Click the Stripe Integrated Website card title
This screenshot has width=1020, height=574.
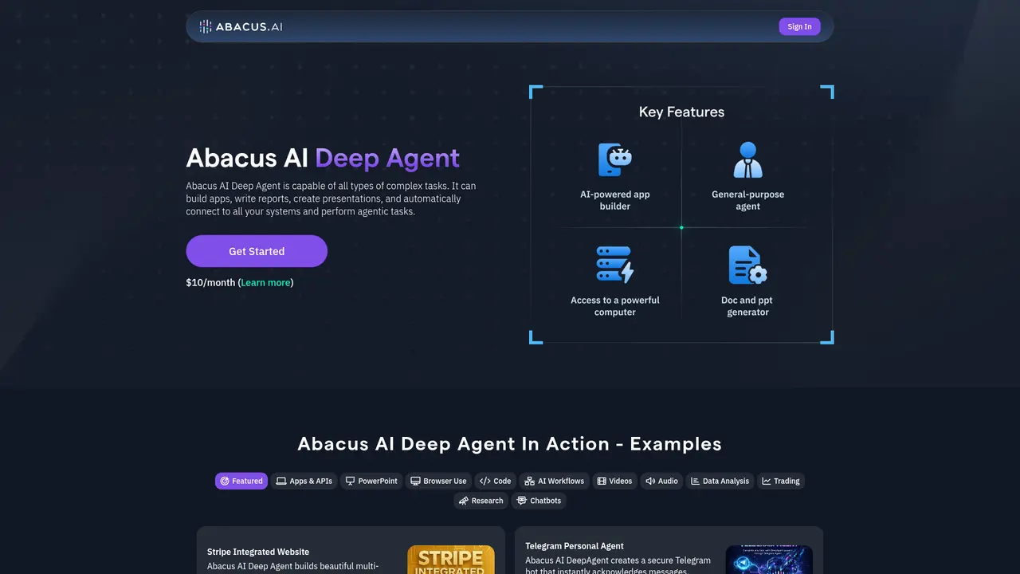(x=258, y=552)
